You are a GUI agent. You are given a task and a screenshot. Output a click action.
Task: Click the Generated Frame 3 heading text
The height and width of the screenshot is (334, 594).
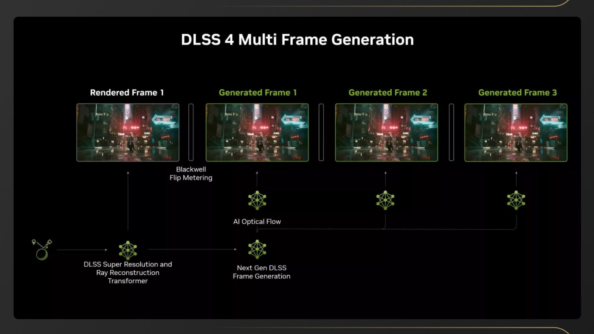(517, 92)
